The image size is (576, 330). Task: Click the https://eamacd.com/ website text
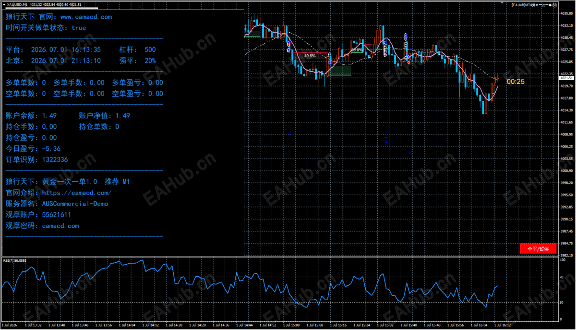click(77, 193)
